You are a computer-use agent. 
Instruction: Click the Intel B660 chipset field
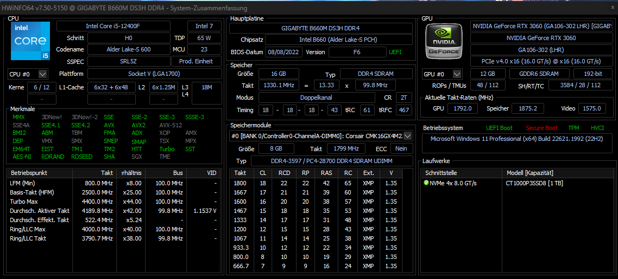pos(338,40)
